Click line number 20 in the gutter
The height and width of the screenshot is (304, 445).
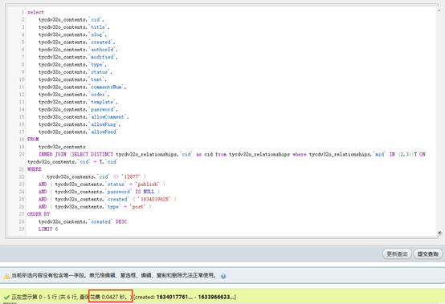click(22, 154)
